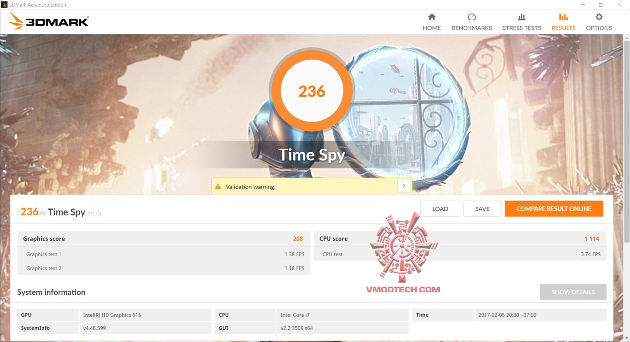This screenshot has width=630, height=342.
Task: Click the Home house icon
Action: click(432, 17)
